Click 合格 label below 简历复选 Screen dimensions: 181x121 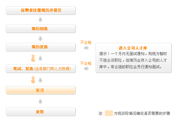click(x=33, y=58)
